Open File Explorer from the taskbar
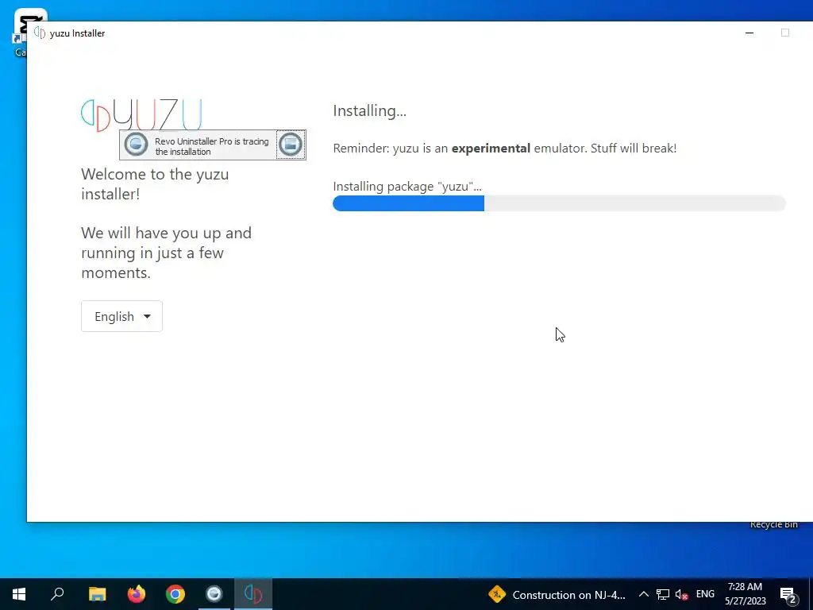 click(x=97, y=594)
